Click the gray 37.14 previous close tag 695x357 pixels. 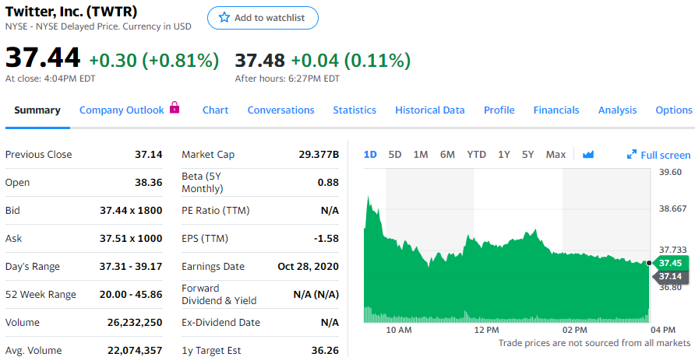point(670,276)
